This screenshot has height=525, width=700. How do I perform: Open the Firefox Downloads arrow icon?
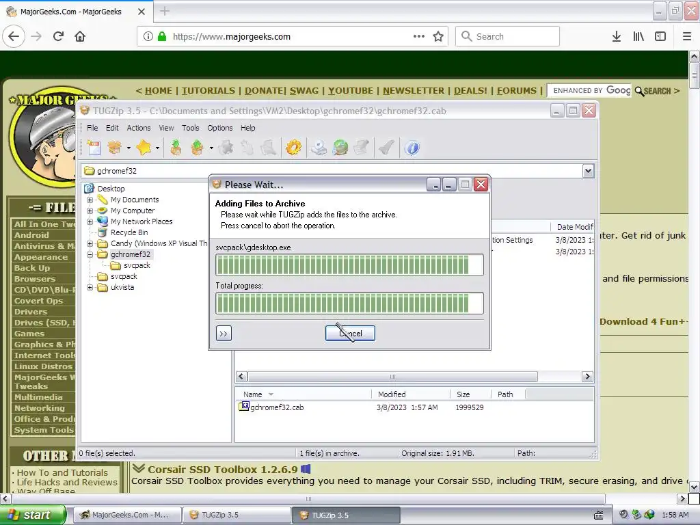[617, 37]
